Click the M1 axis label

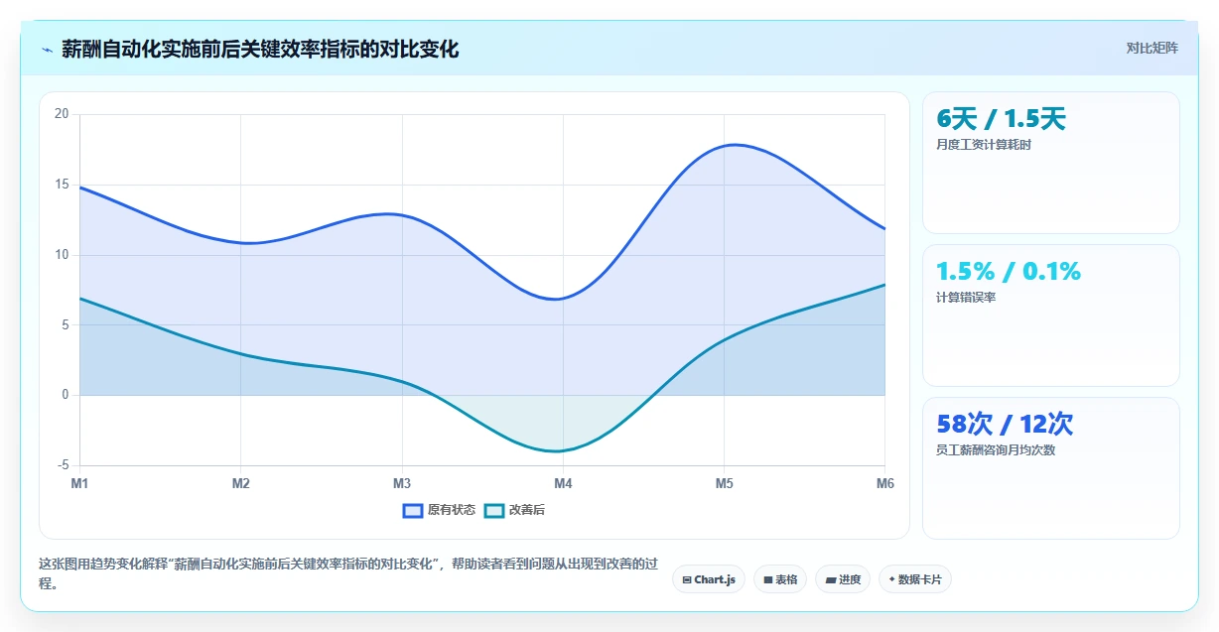[x=79, y=484]
